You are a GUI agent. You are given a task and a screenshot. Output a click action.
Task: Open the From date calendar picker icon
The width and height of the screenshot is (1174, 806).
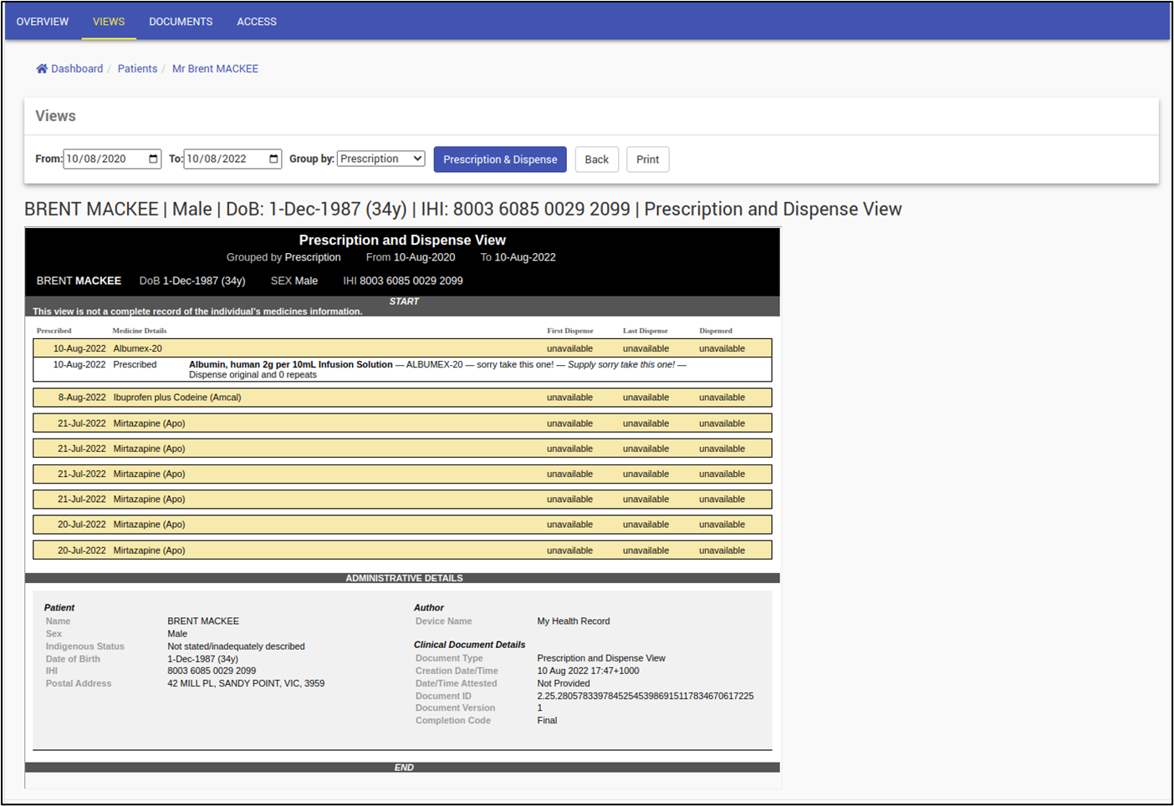point(153,159)
